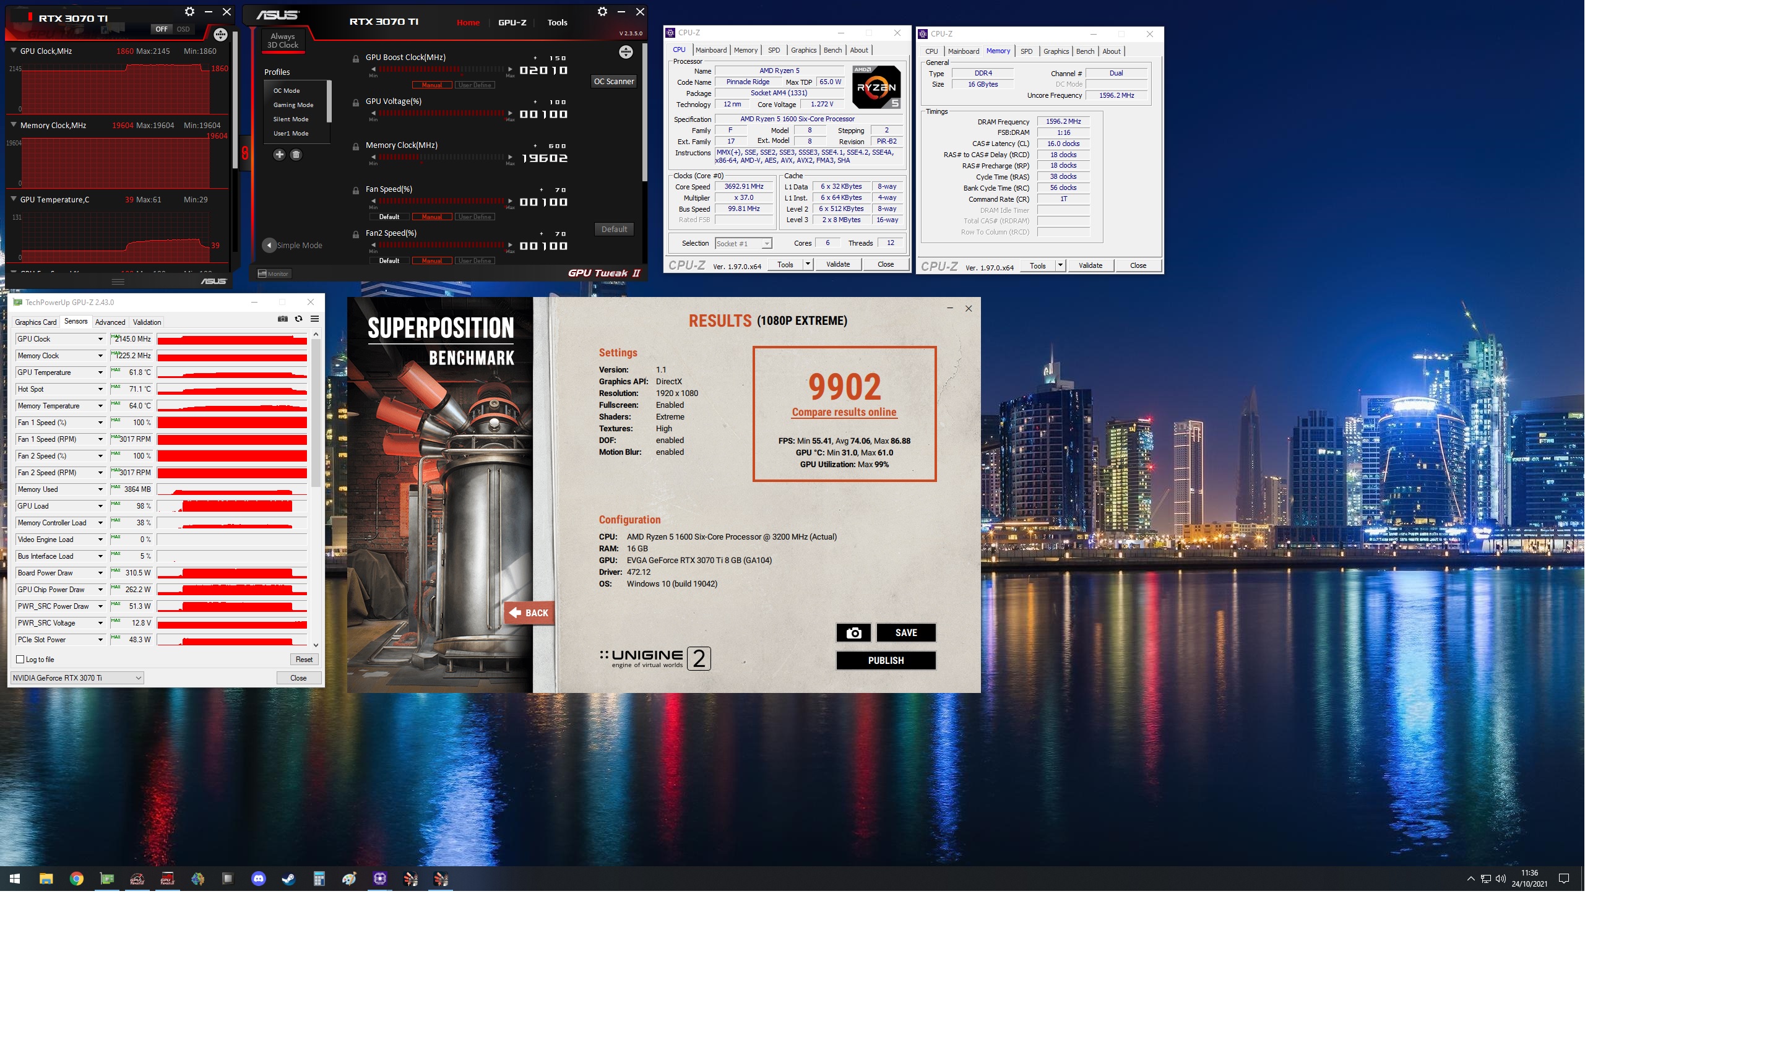
Task: Switch to GPU-Z tab in GPU Tweak
Action: [512, 22]
